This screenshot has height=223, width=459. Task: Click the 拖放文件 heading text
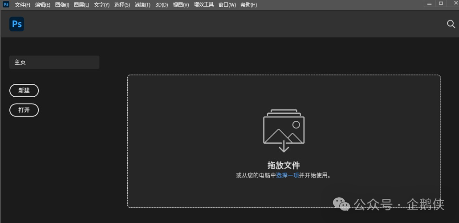[284, 165]
